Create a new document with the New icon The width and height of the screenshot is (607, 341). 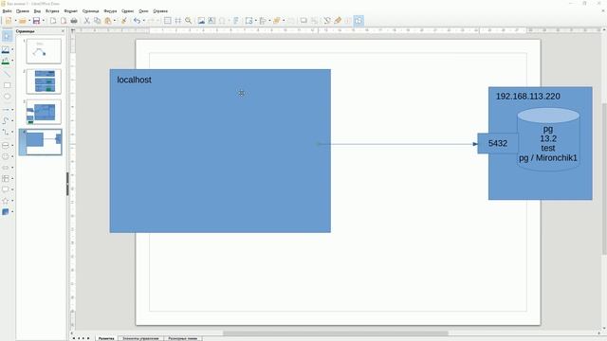coord(9,21)
